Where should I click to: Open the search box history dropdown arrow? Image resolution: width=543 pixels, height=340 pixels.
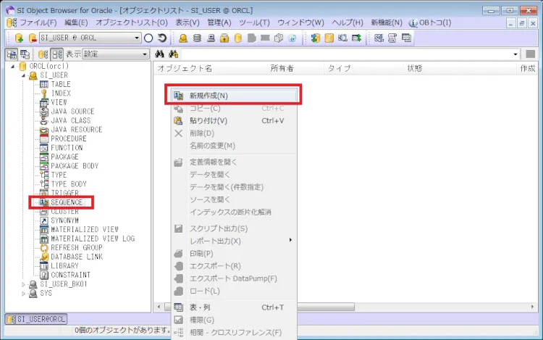point(515,54)
